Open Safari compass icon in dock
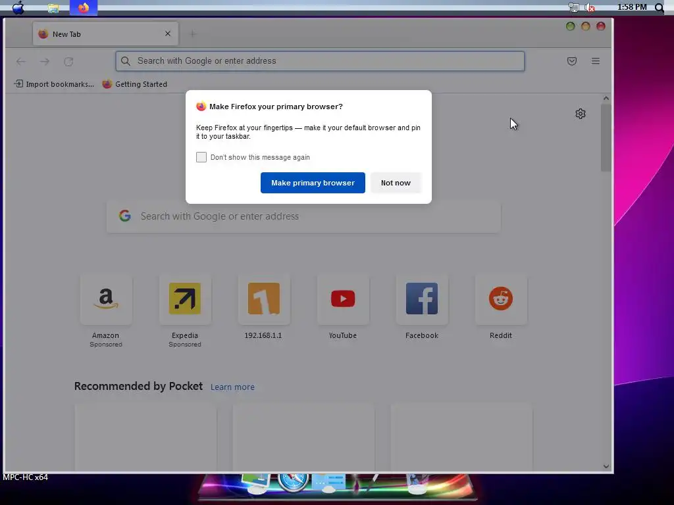 pos(293,481)
